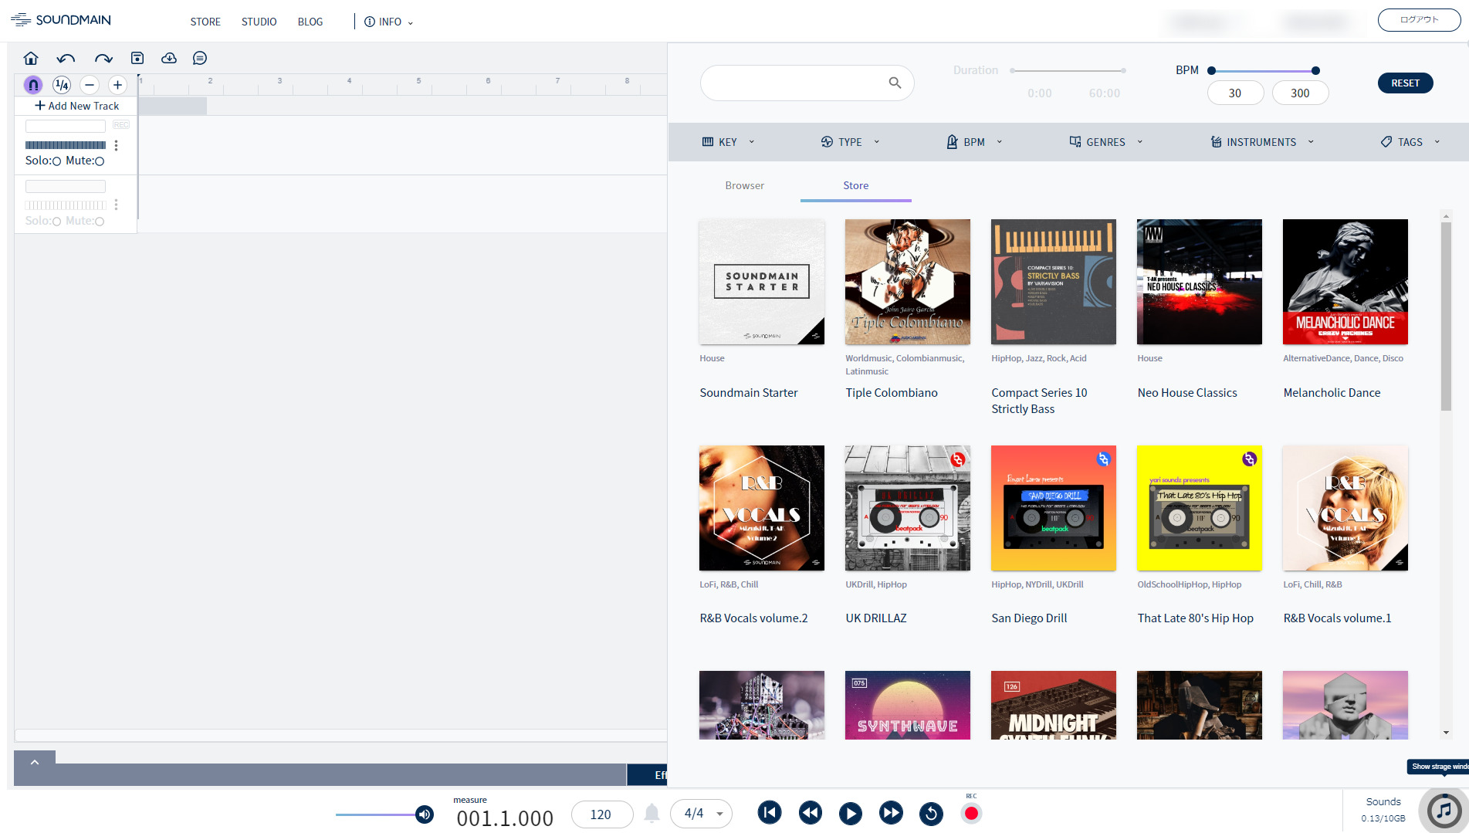Reset the search filters
The height and width of the screenshot is (833, 1469).
[1405, 83]
